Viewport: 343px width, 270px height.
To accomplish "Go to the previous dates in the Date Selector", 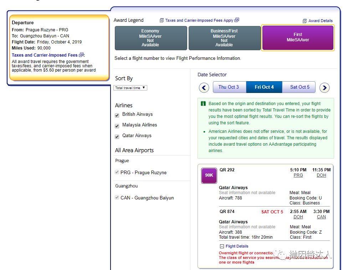I will point(204,88).
